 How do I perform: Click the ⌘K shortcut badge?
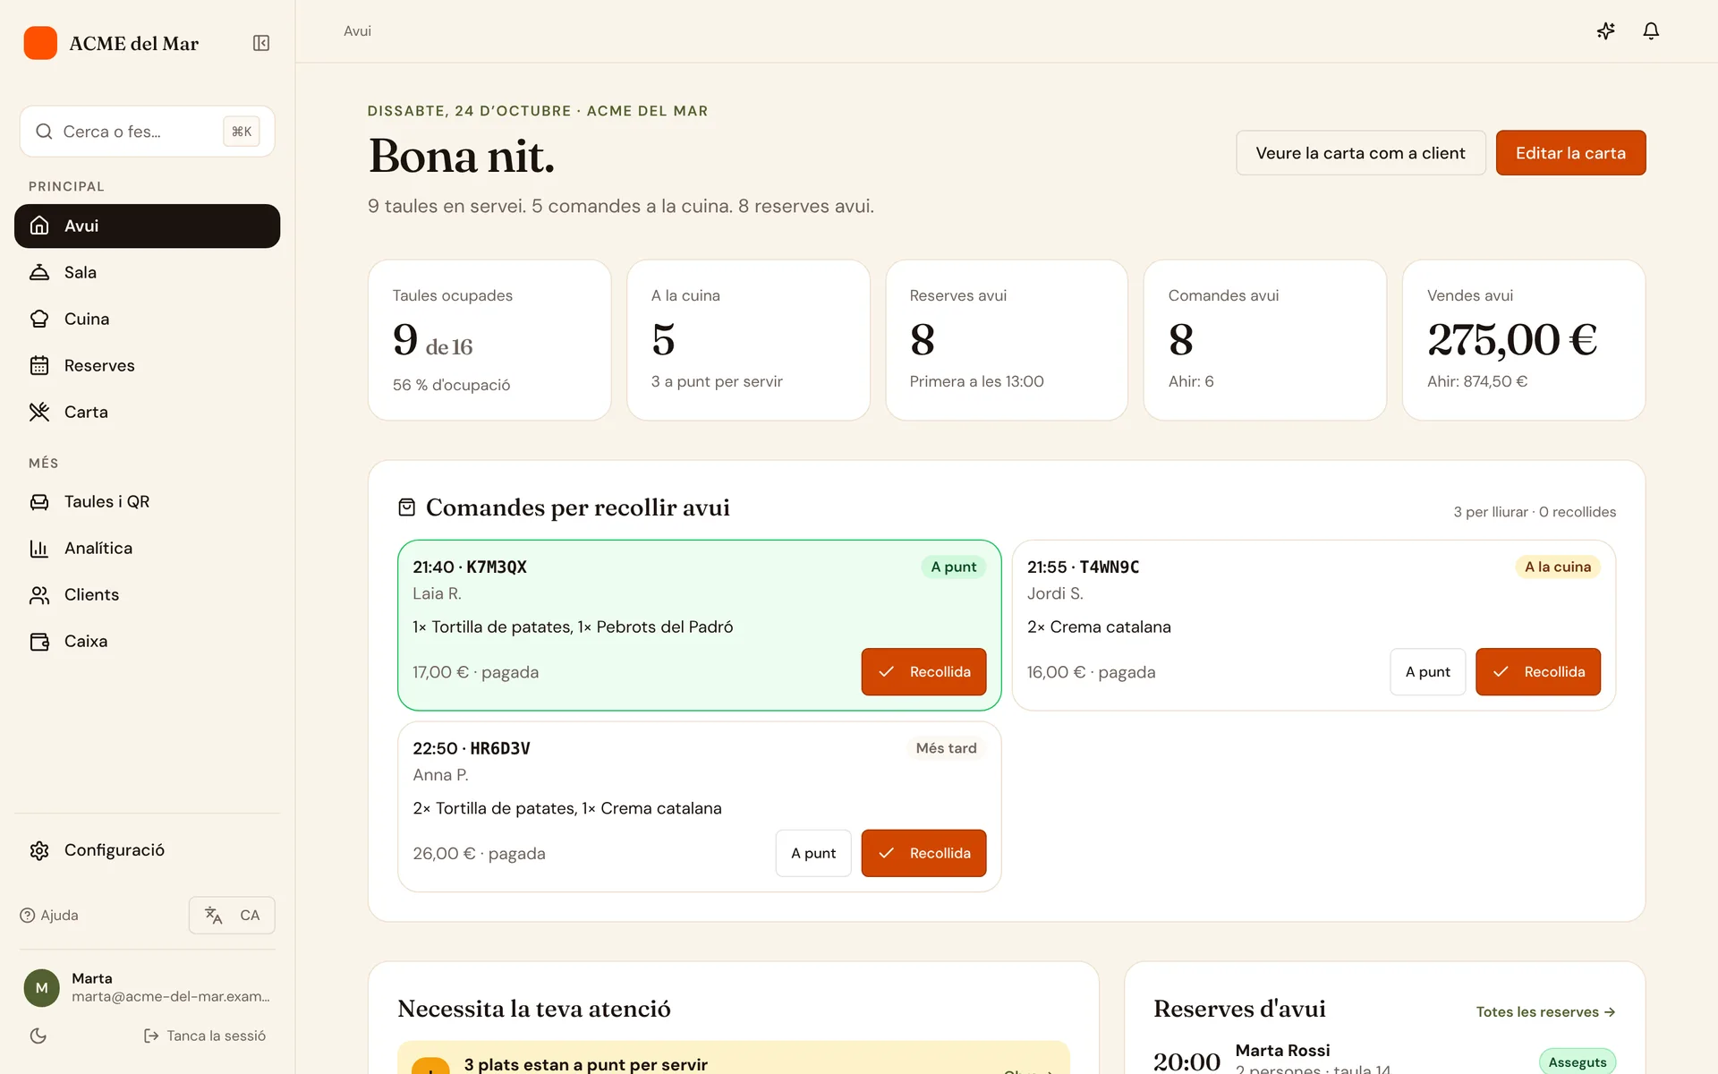click(242, 132)
